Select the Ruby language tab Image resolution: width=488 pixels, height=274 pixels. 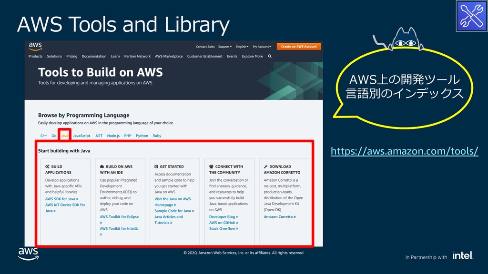point(157,136)
